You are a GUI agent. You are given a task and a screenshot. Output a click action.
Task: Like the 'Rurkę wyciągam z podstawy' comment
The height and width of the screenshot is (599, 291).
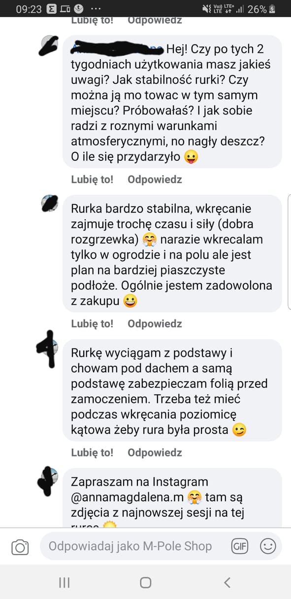click(92, 453)
